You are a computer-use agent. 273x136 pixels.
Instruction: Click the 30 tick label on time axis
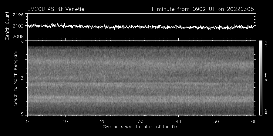tap(141, 121)
